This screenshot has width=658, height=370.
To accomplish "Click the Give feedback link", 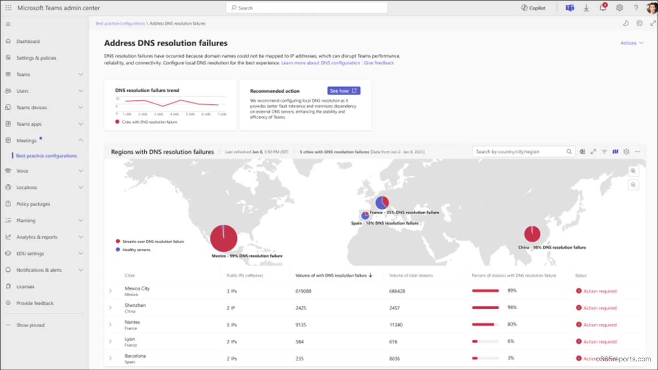I will [379, 63].
